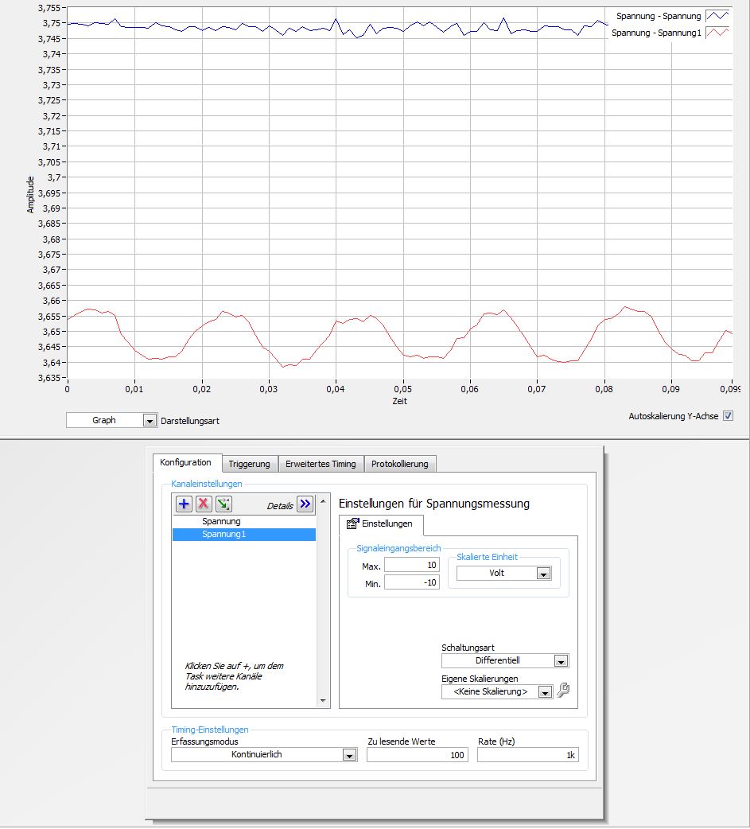
Task: Toggle Autoskalierung Y-Achse checkbox
Action: coord(728,416)
